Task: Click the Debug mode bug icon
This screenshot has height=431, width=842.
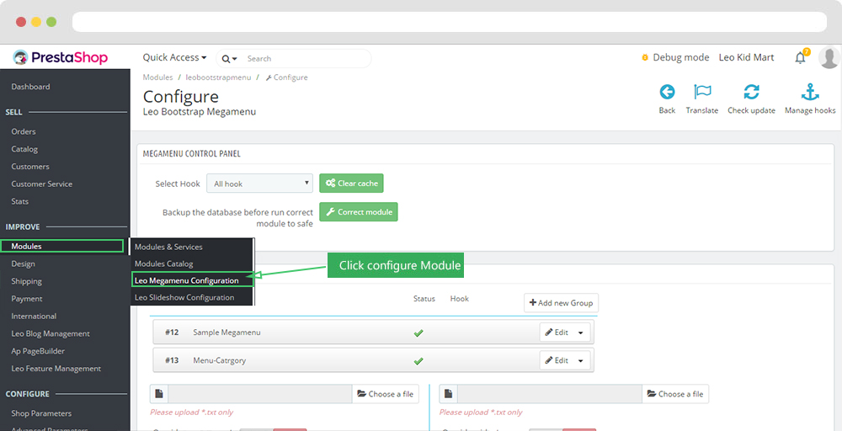Action: (645, 57)
